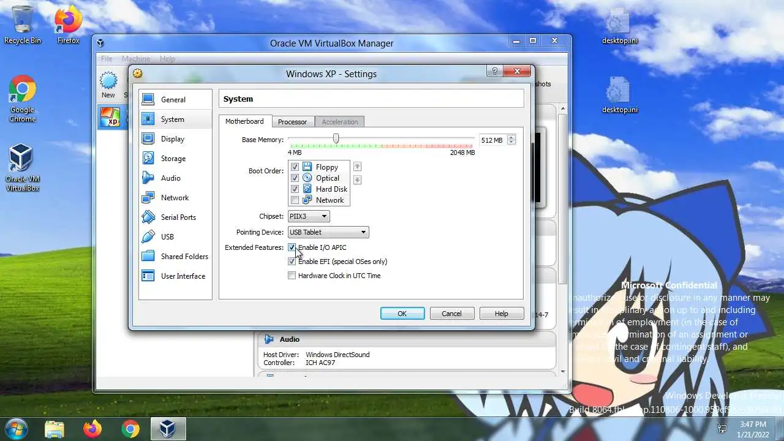Open the User Interface category icon
The height and width of the screenshot is (441, 784).
[148, 276]
